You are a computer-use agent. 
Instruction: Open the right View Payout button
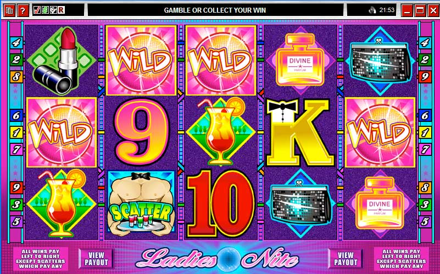346,259
